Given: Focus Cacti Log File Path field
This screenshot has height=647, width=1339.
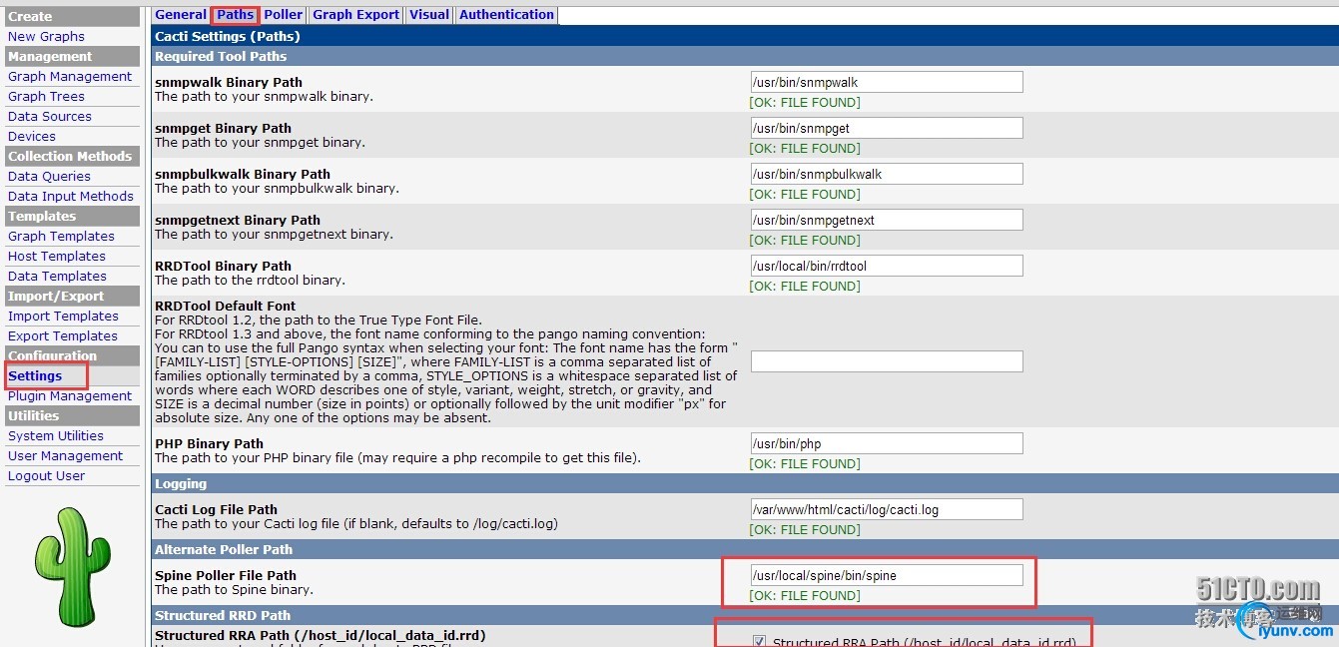Looking at the screenshot, I should [887, 509].
